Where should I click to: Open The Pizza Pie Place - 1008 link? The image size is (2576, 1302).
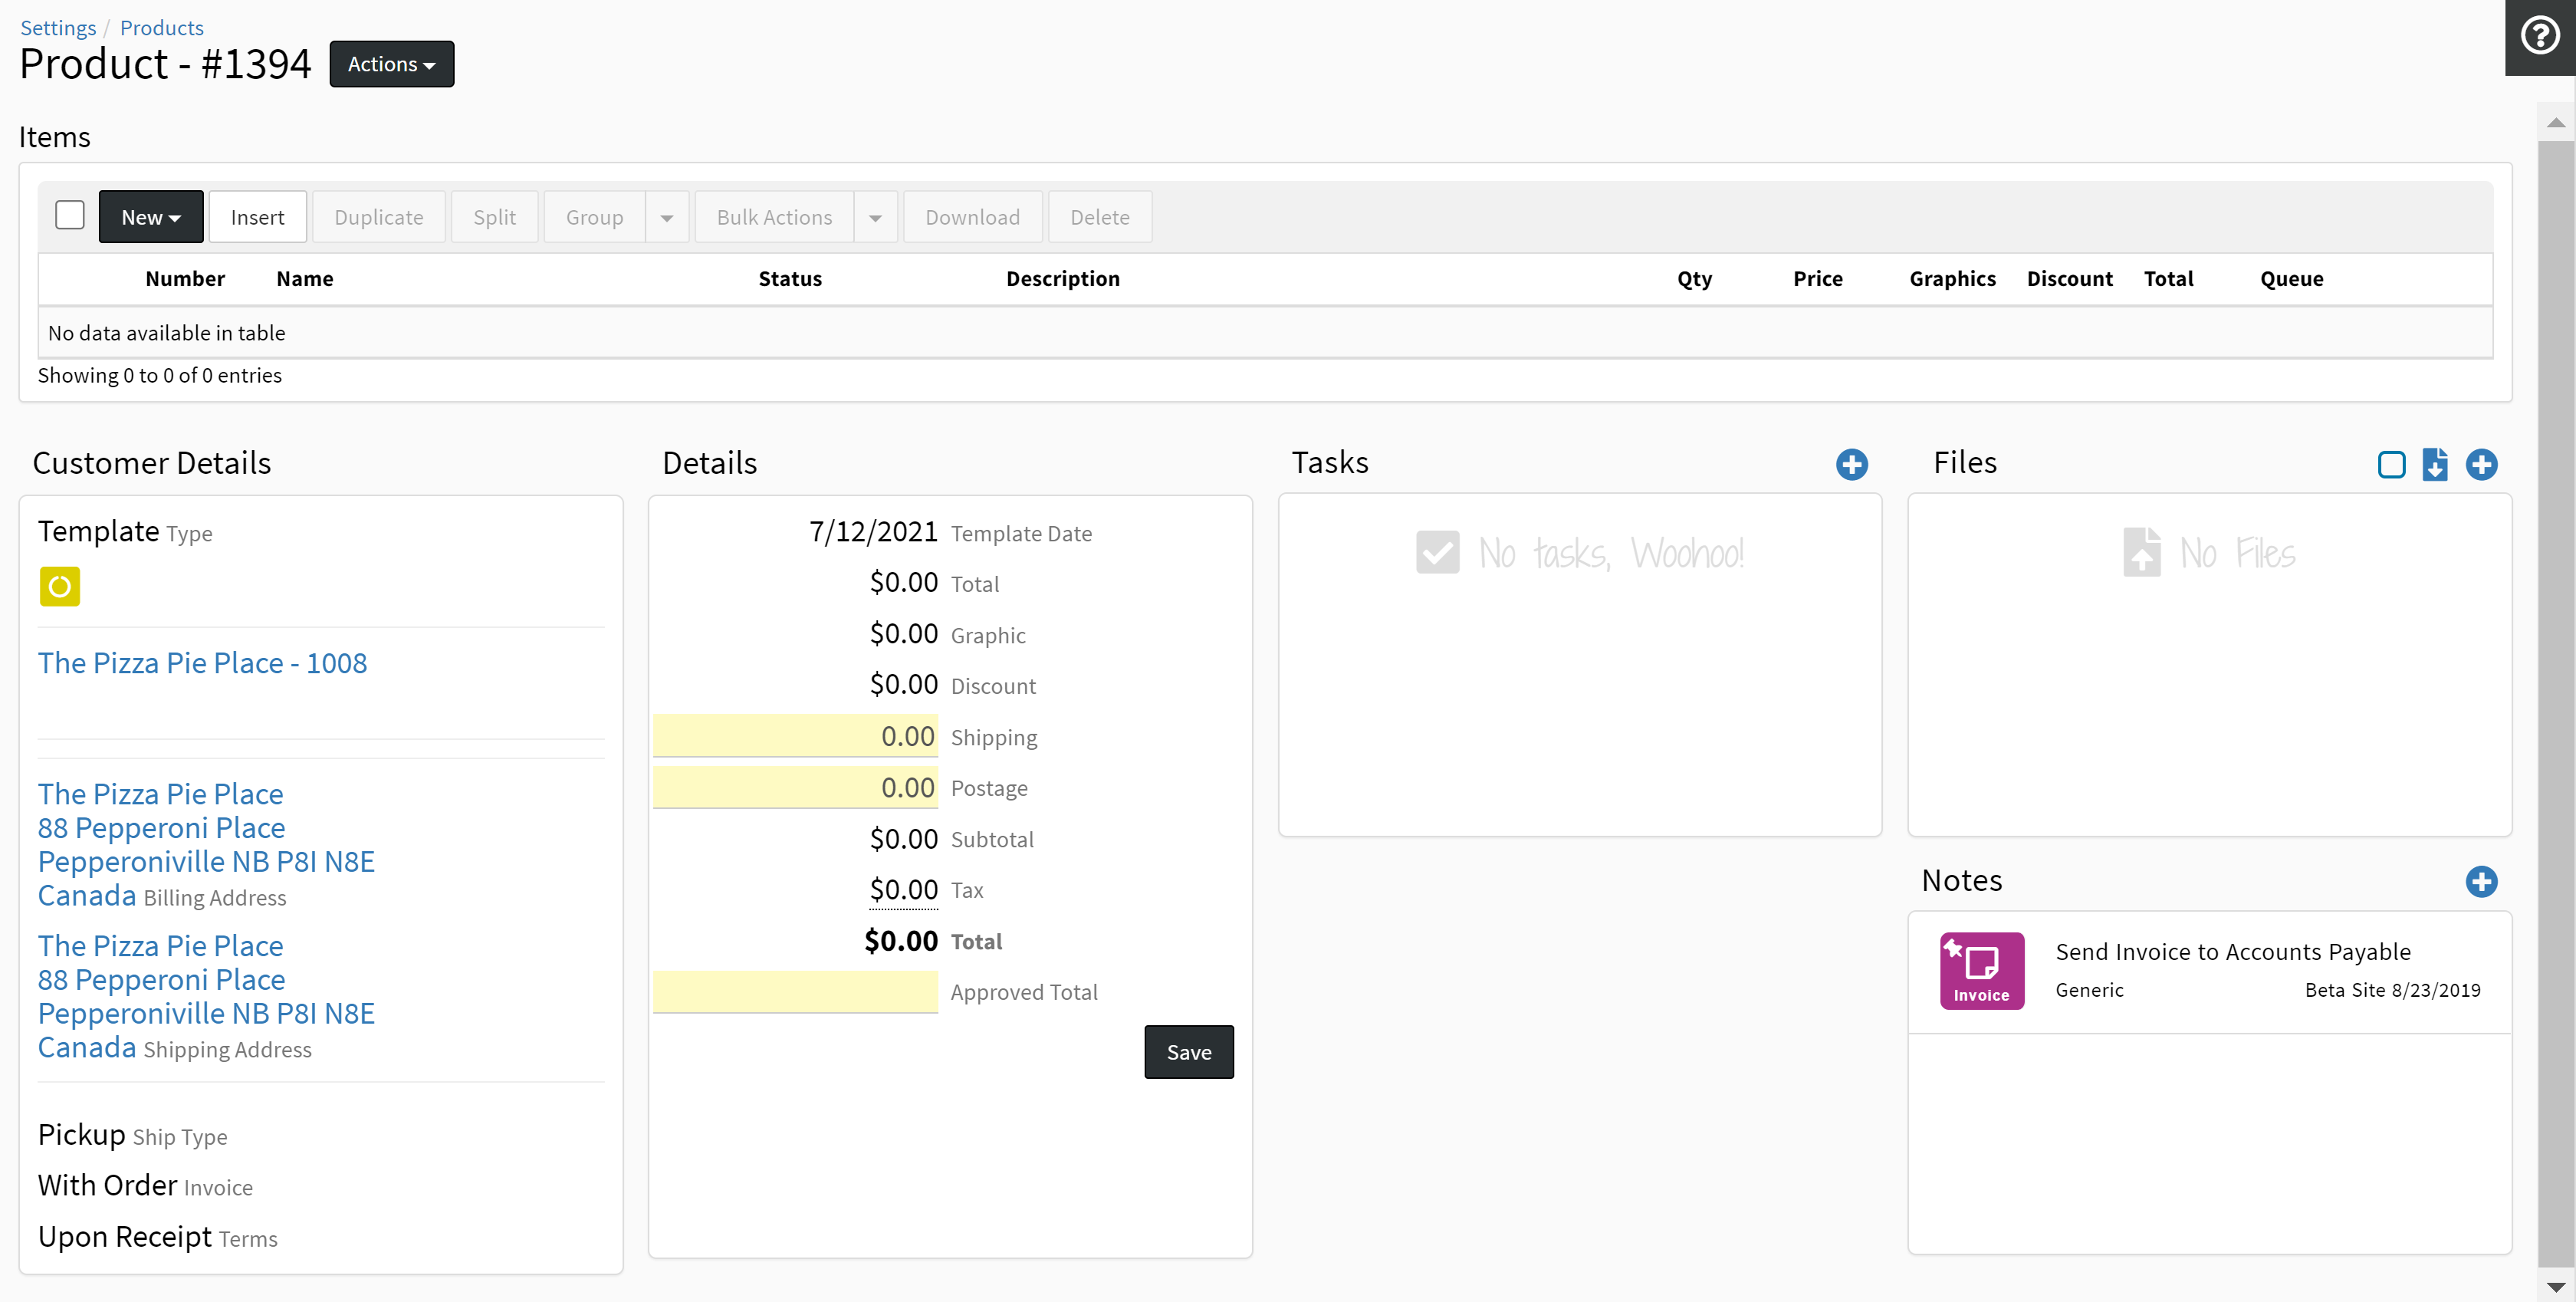tap(202, 662)
